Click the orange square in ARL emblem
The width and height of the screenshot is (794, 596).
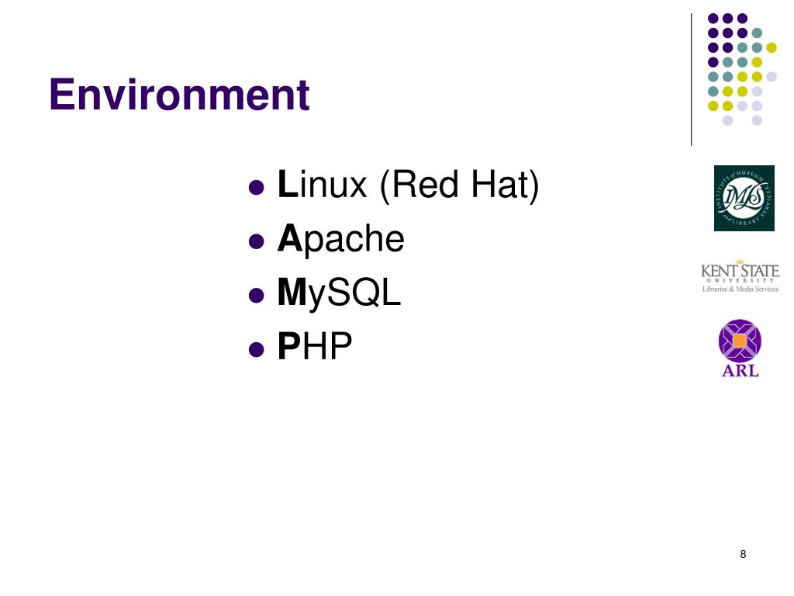tap(740, 341)
